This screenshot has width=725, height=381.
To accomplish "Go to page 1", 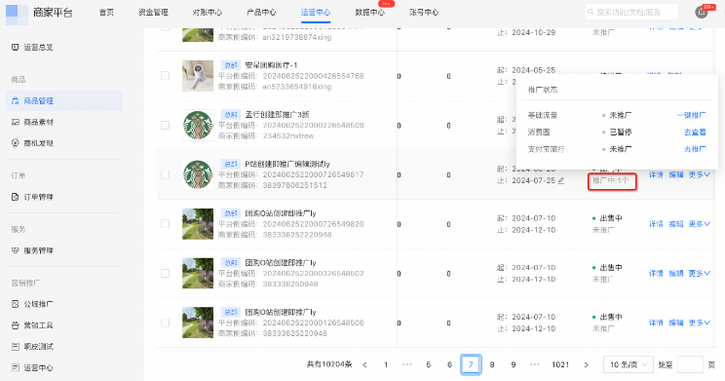I will pyautogui.click(x=386, y=364).
